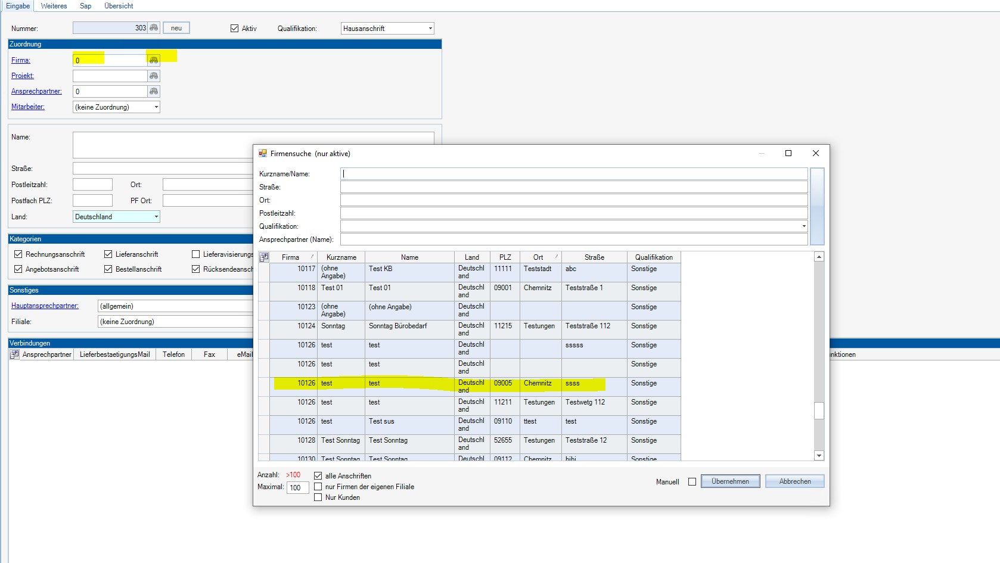Click binoculars icon next to Ansprechpartner field
This screenshot has height=563, width=1000.
click(154, 91)
